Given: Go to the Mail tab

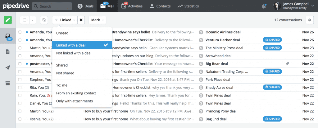Looking at the screenshot, I should point(107,6).
